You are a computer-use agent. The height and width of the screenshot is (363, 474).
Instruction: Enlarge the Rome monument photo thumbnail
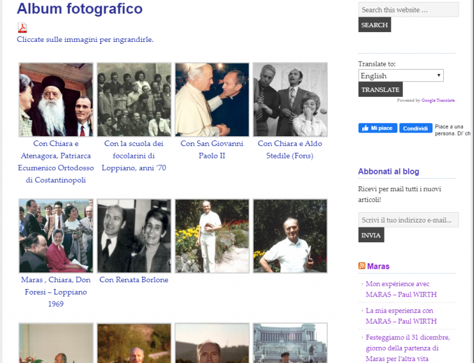coord(290,343)
